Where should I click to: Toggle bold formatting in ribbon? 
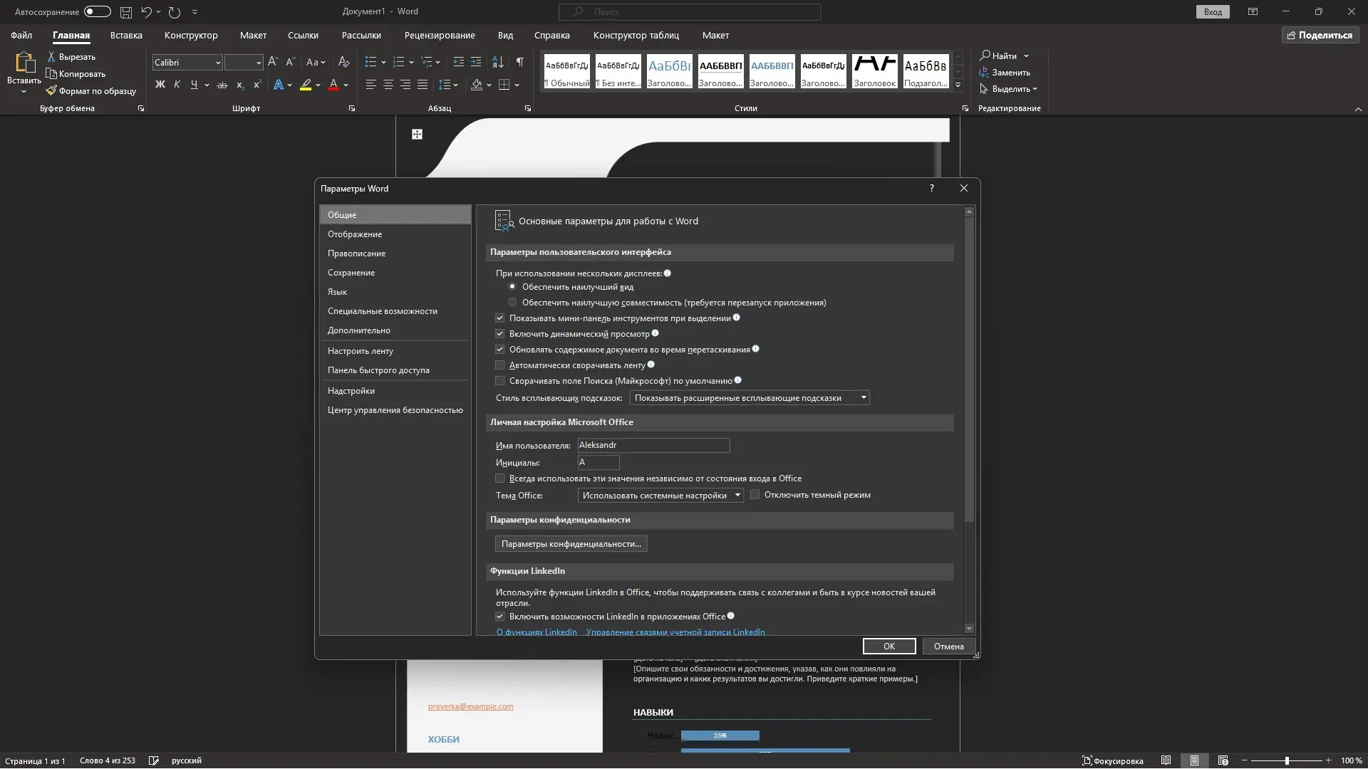coord(160,85)
